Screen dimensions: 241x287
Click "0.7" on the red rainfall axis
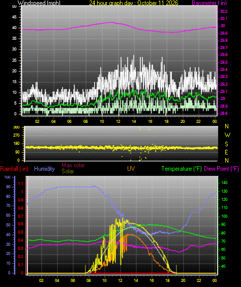(x=21, y=216)
